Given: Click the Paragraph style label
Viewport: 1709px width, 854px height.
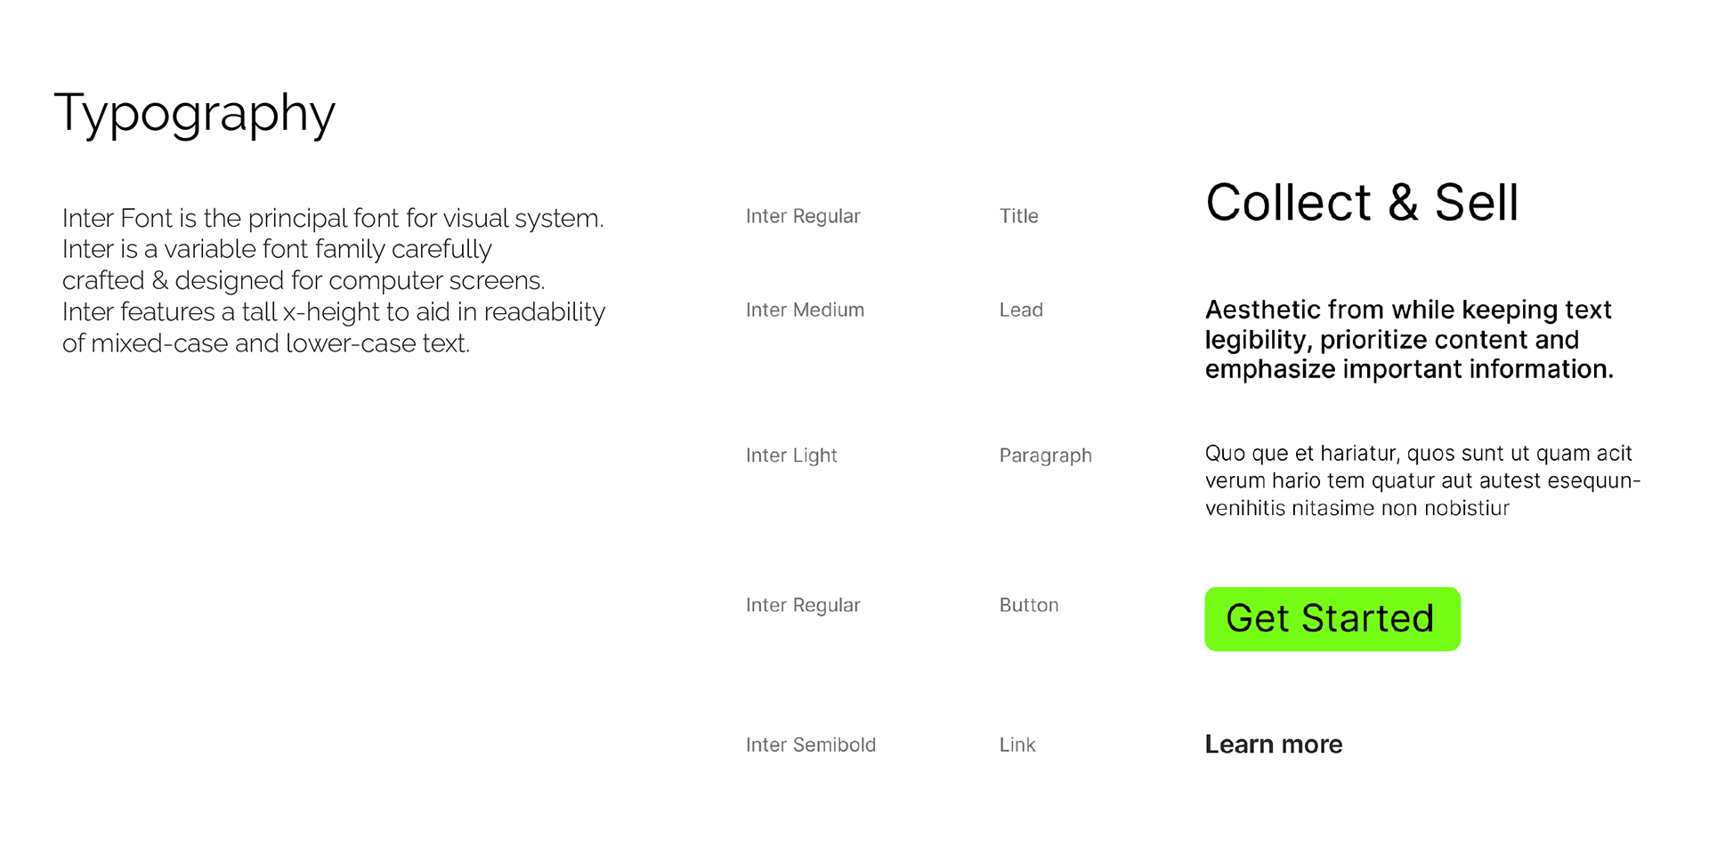Looking at the screenshot, I should 1045,455.
